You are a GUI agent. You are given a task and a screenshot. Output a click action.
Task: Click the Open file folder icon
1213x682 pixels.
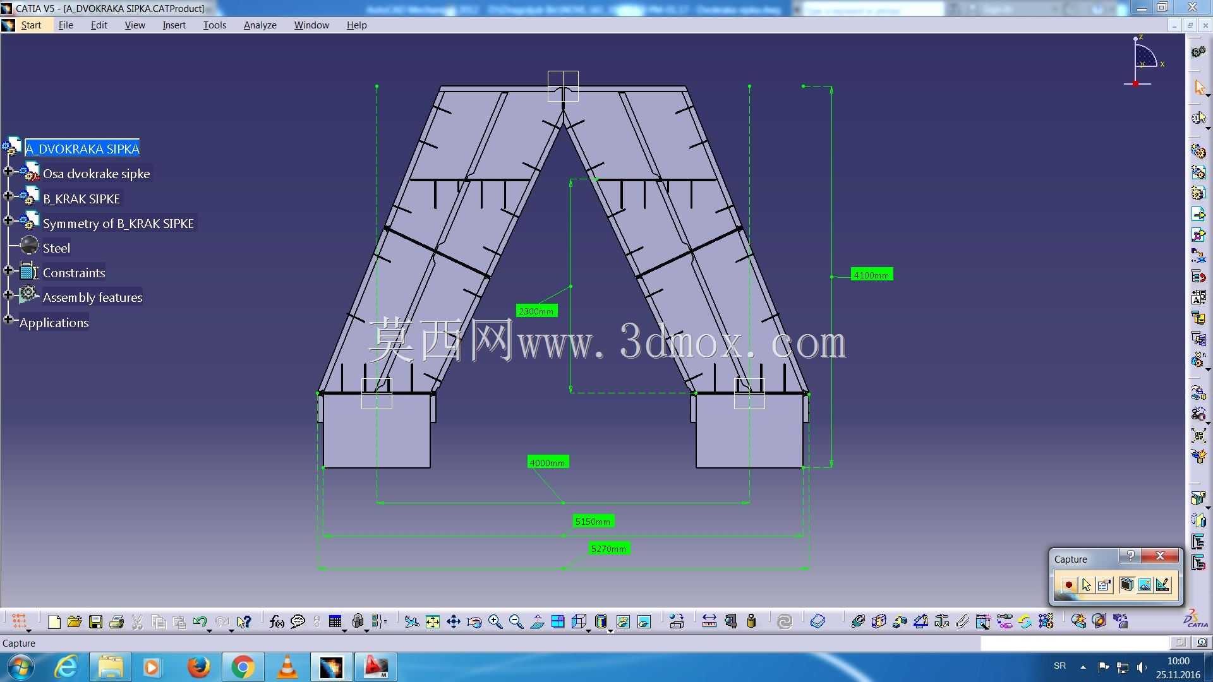point(75,622)
